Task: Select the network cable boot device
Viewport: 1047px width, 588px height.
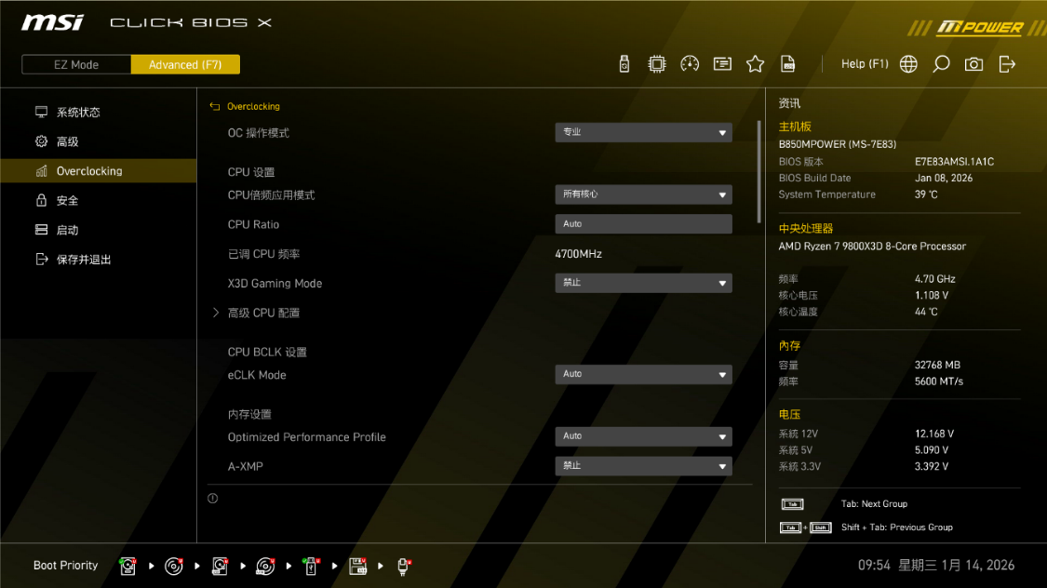Action: 403,566
